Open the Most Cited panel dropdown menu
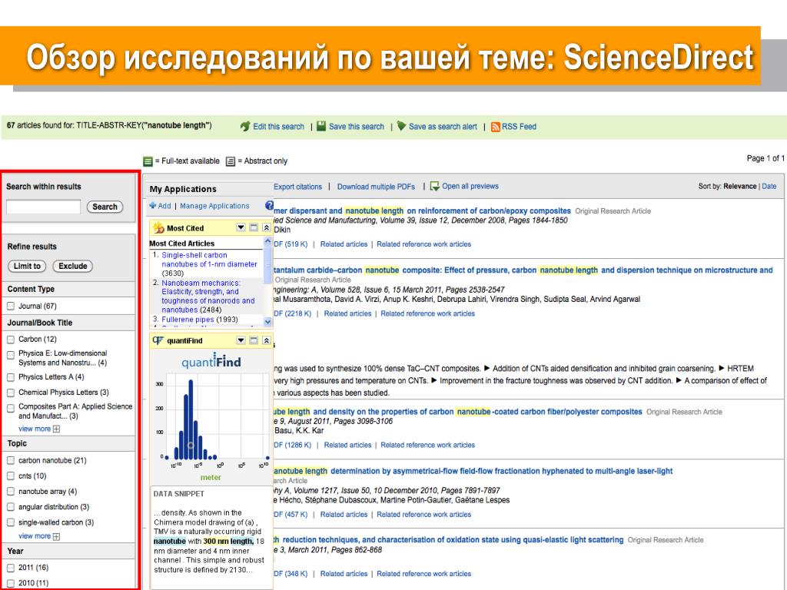Screen dimensions: 787x590 pyautogui.click(x=241, y=227)
